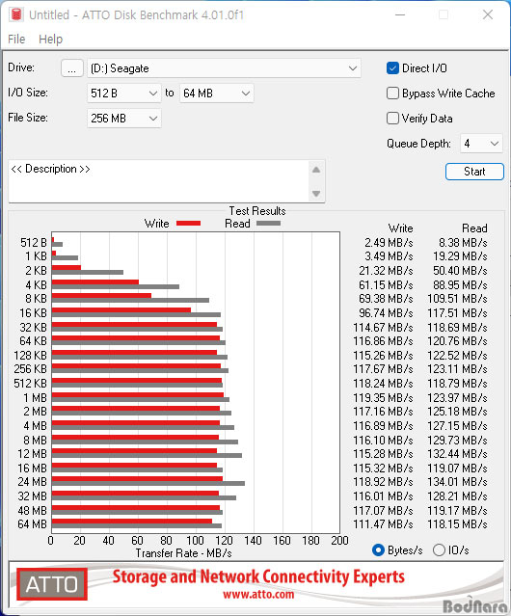Enable the Verify Data checkbox
Image resolution: width=511 pixels, height=616 pixels.
click(x=392, y=119)
